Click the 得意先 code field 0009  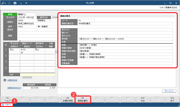click(27, 20)
